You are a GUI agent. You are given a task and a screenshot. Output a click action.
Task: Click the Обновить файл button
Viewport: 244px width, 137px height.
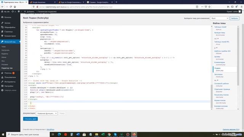pyautogui.click(x=30, y=119)
